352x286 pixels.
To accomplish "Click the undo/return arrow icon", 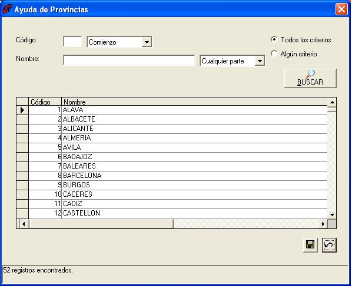I will coord(329,245).
